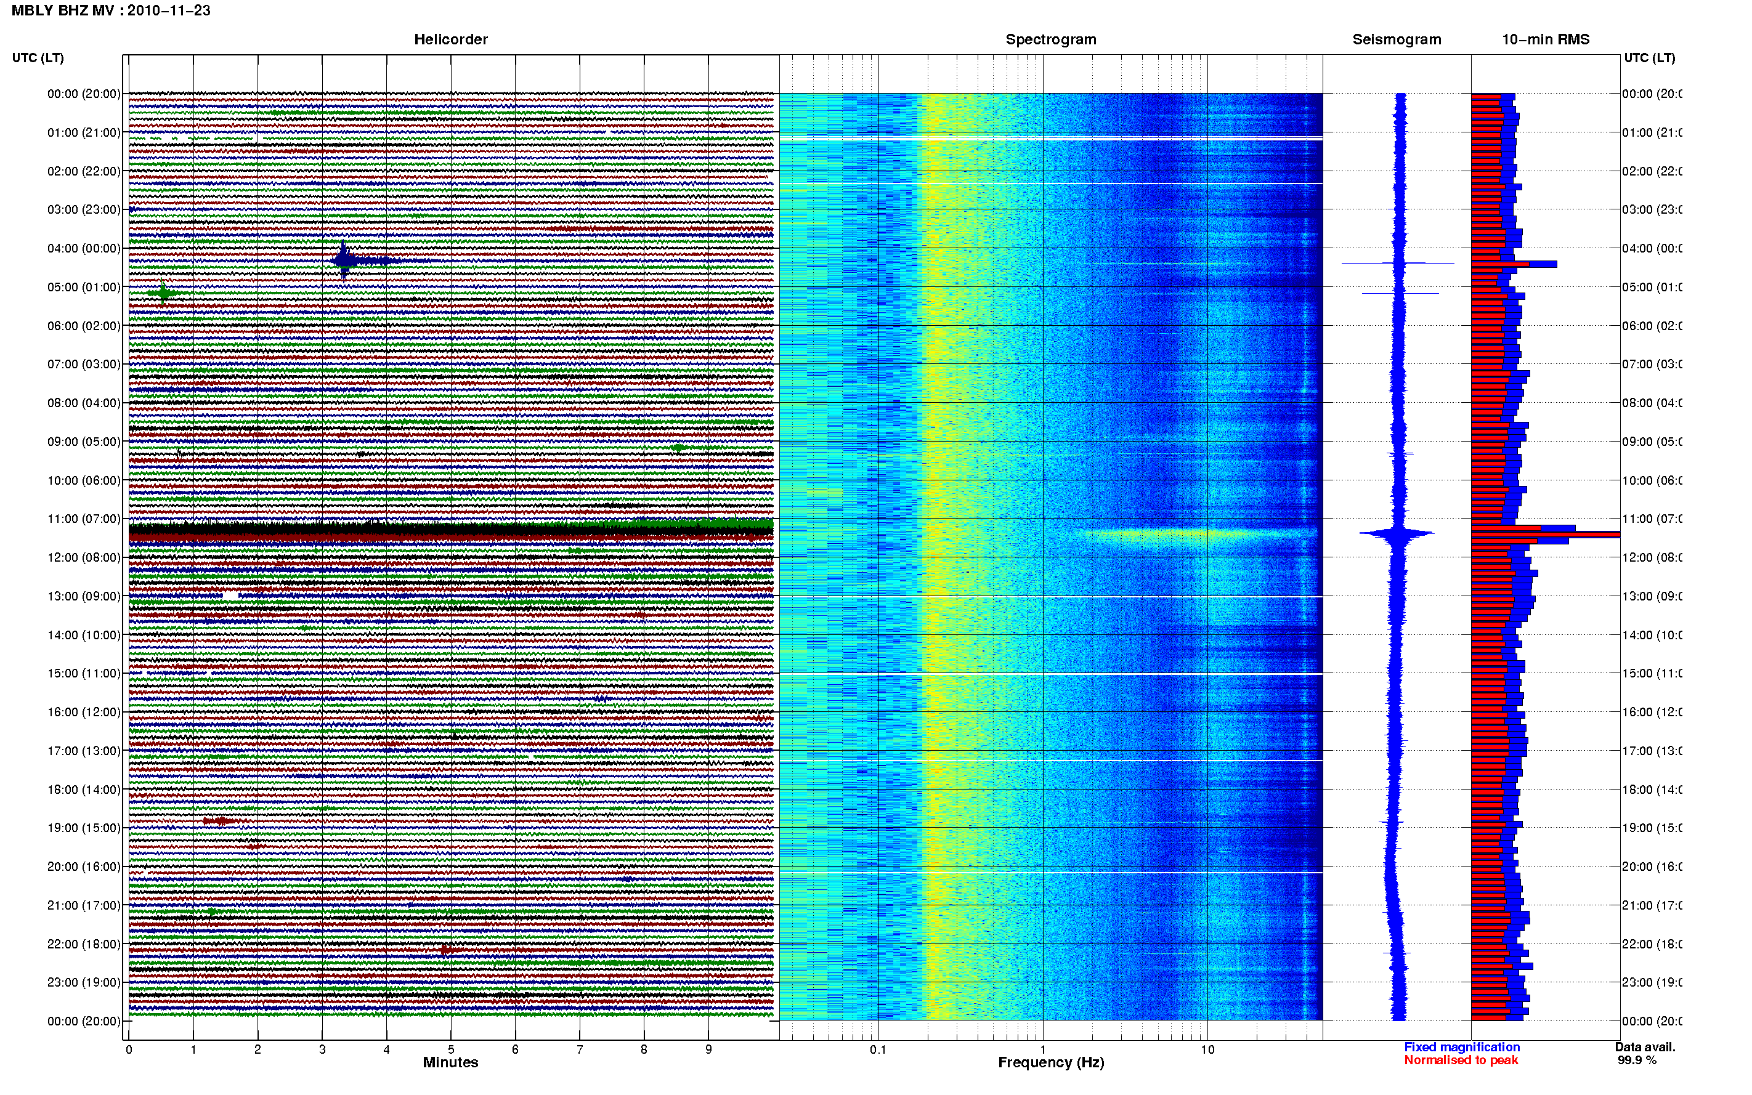
Task: Click the small green event burst near 05:00
Action: (x=164, y=293)
